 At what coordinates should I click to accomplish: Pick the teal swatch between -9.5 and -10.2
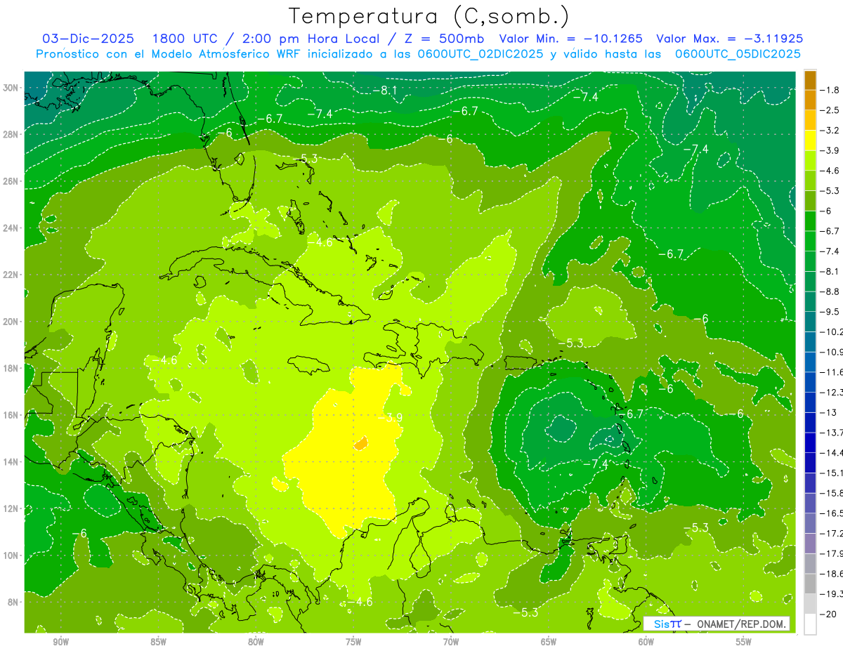810,321
